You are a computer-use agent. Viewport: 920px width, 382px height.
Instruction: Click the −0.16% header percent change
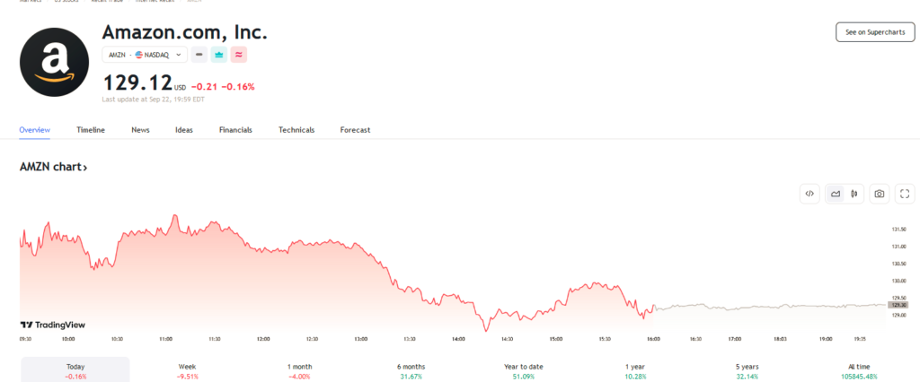coord(238,87)
